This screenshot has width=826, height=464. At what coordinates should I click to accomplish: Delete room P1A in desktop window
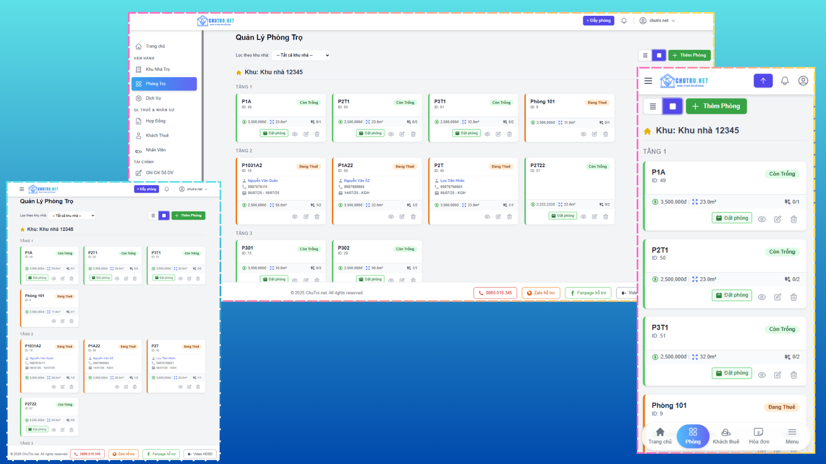317,134
